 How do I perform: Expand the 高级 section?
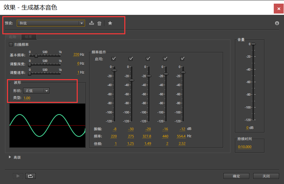[10, 157]
